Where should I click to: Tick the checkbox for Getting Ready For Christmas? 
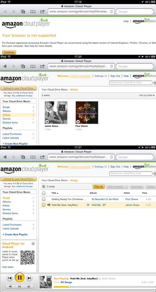[44, 199]
